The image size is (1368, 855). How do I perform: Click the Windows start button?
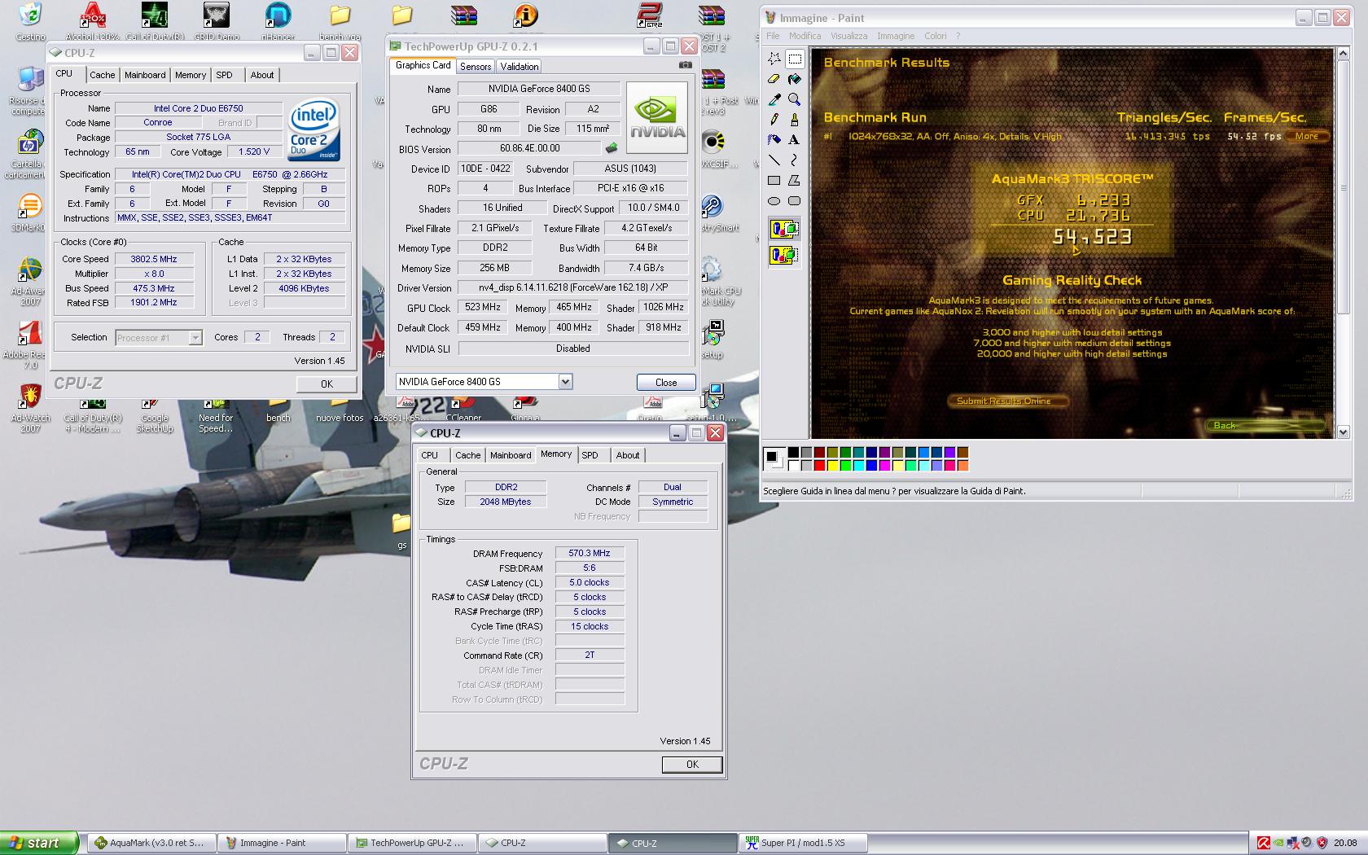[x=39, y=843]
